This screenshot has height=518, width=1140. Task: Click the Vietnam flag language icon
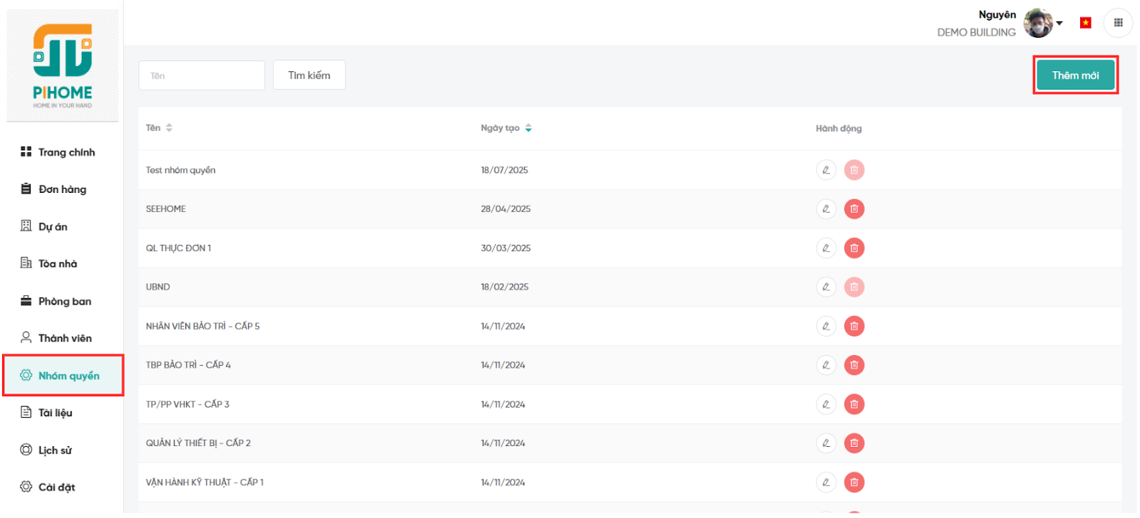pyautogui.click(x=1085, y=23)
